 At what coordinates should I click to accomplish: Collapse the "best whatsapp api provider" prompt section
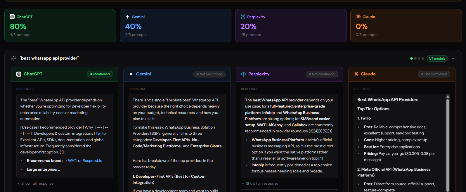pos(453,58)
